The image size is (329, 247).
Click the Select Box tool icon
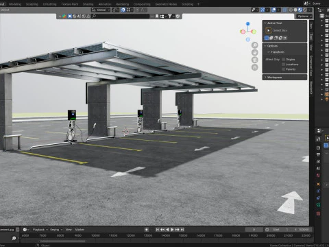pos(269,30)
